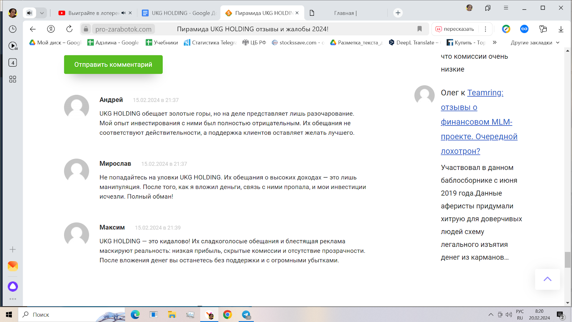572x322 pixels.
Task: Toggle sound indicator button in tab strip
Action: 30,13
